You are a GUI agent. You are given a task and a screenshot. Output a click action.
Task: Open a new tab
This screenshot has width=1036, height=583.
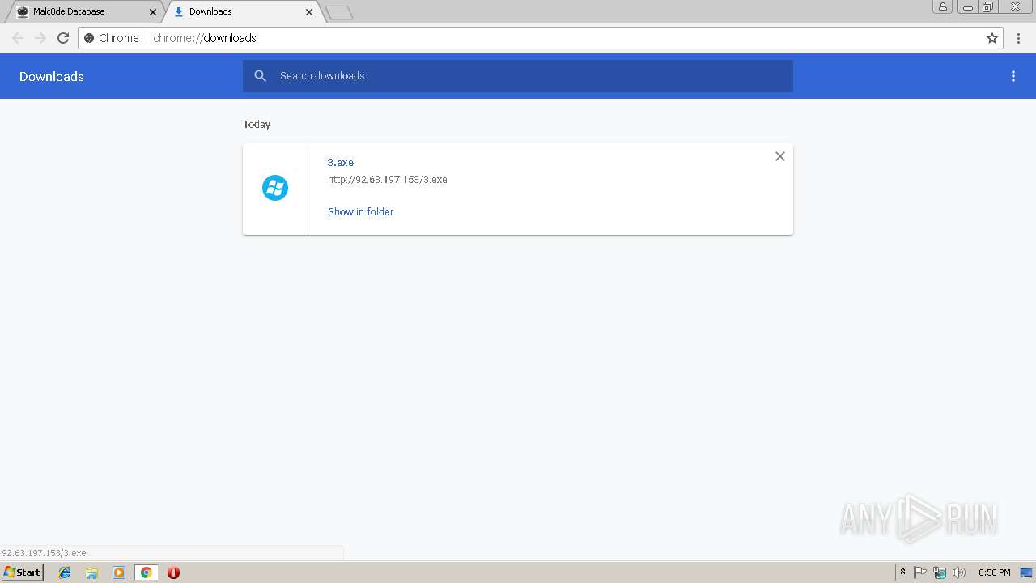338,12
